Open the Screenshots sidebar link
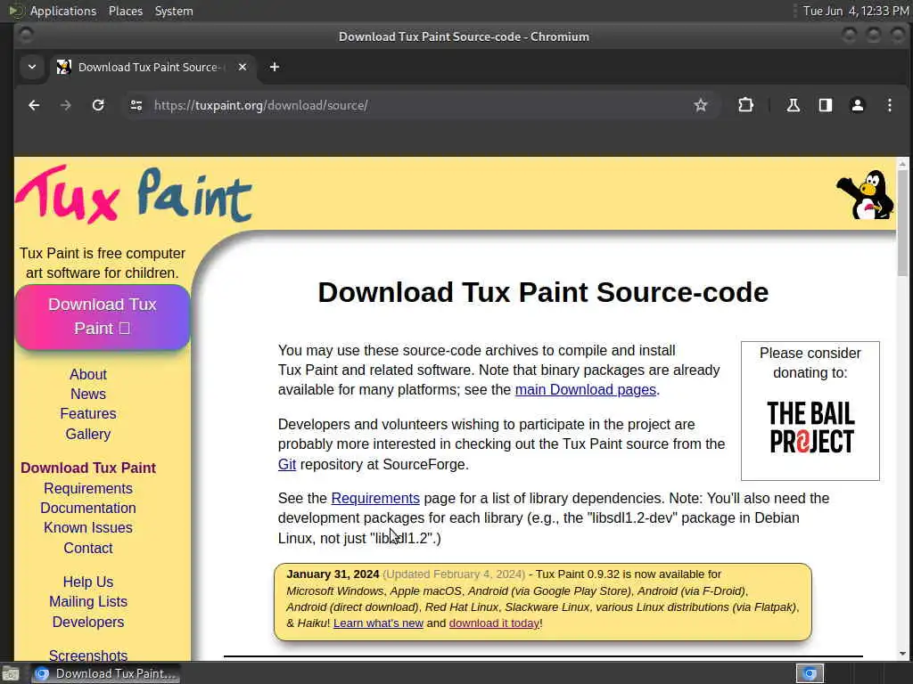913x684 pixels. (88, 655)
